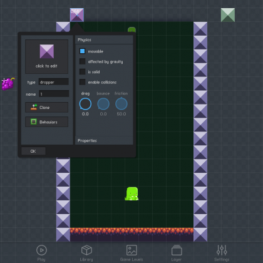
Task: Start the game with the Play icon
Action: [x=41, y=250]
